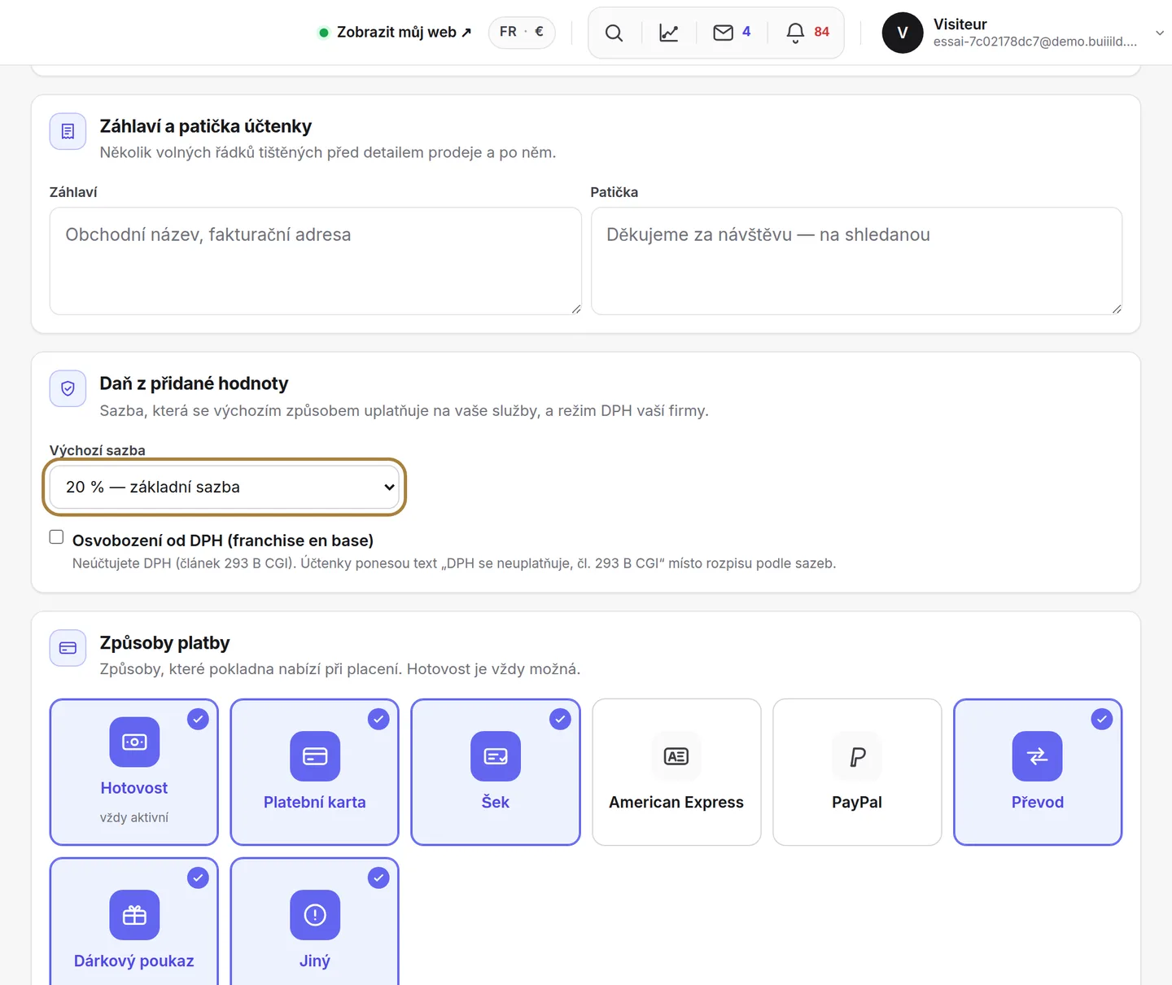Screen dimensions: 1172x985
Task: Click the Hotovost always-active card
Action: pos(134,772)
